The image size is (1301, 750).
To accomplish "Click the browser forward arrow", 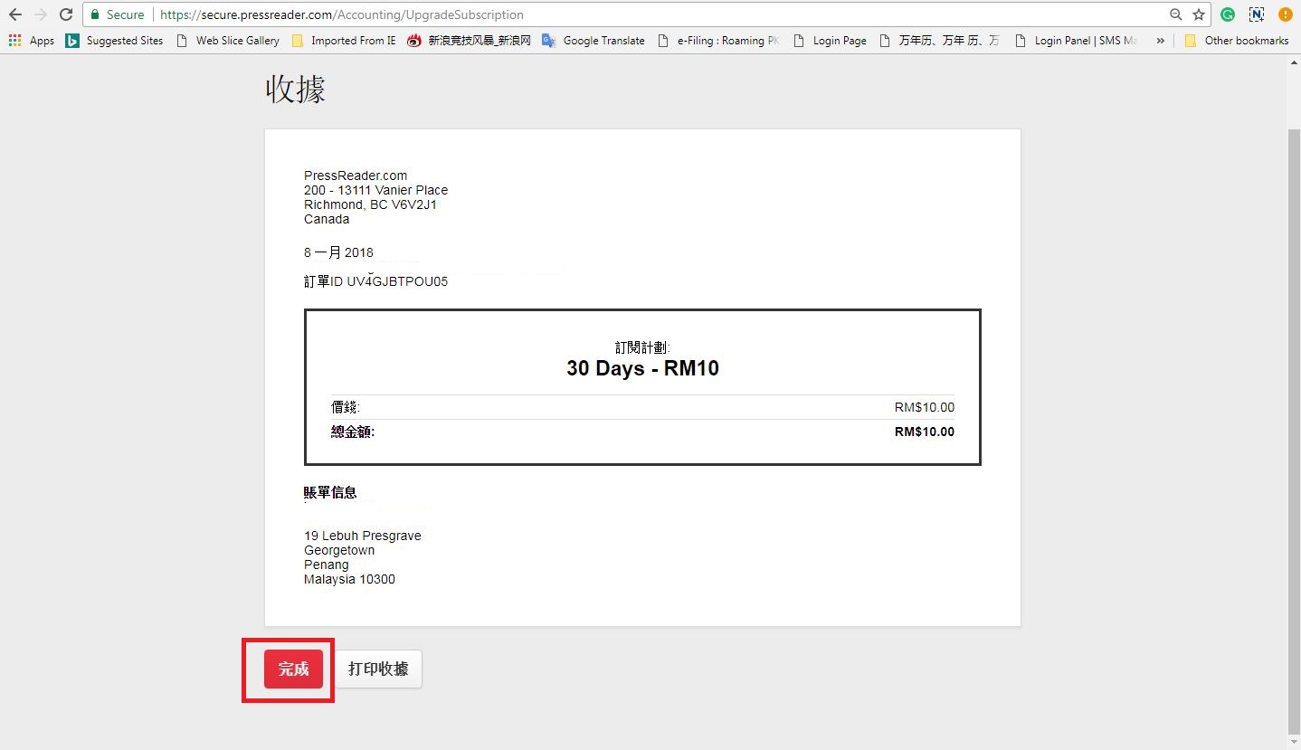I will pyautogui.click(x=41, y=14).
